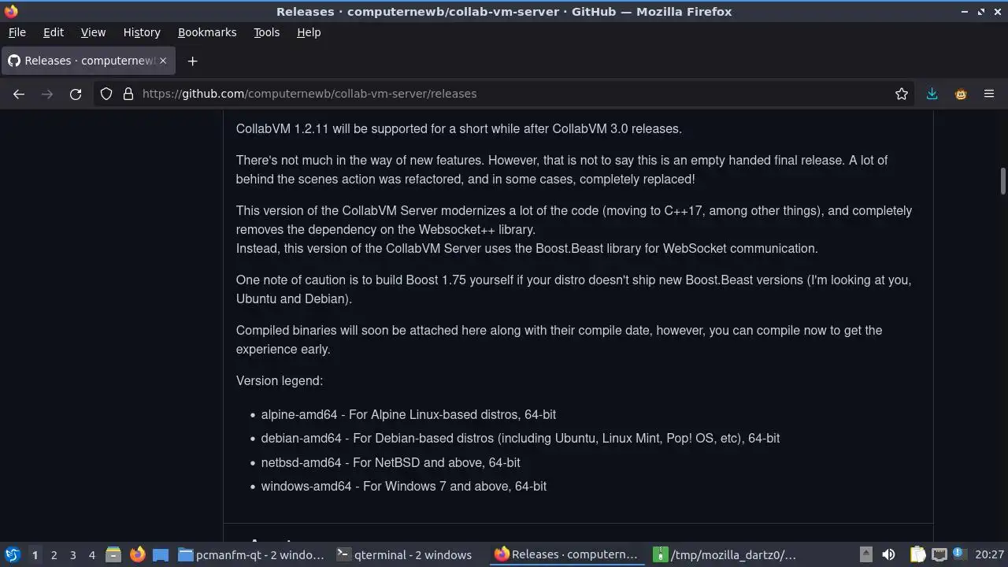Click the 'CollabVM 1.2.11 will be supported' sentence
1008x567 pixels.
coord(459,128)
